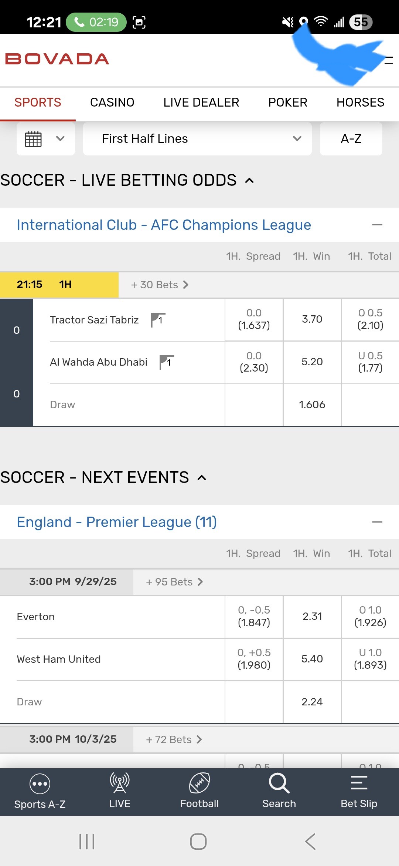Collapse the Soccer - Next Events section
This screenshot has width=399, height=866.
pos(202,478)
